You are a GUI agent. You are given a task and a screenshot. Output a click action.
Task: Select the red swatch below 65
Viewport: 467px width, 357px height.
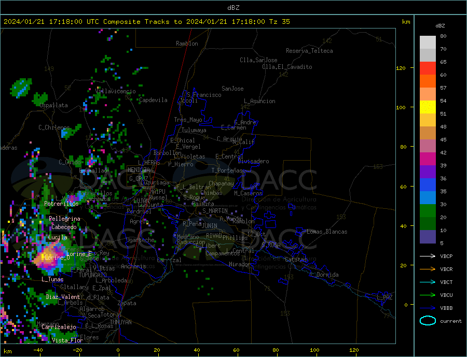coord(428,68)
